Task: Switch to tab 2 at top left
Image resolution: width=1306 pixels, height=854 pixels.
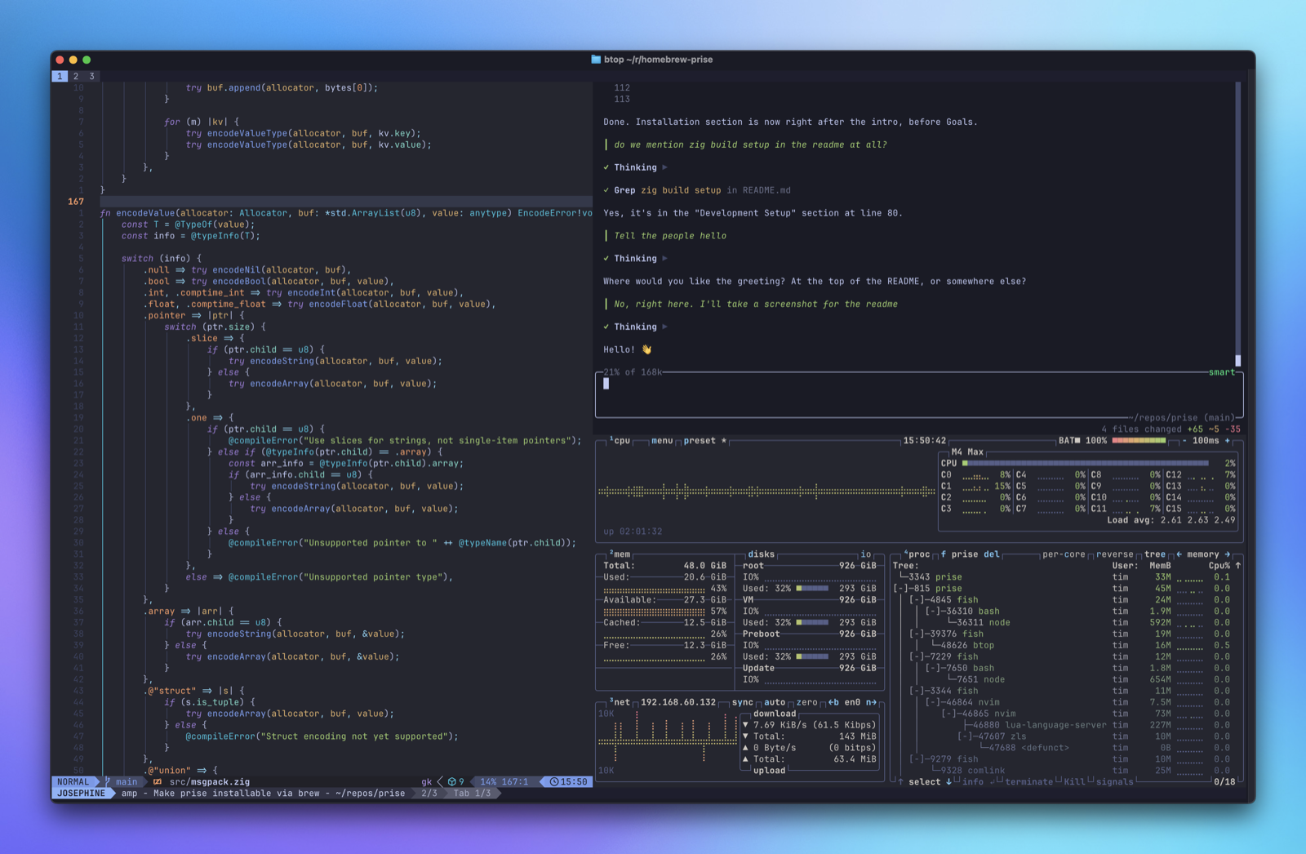Action: 76,76
